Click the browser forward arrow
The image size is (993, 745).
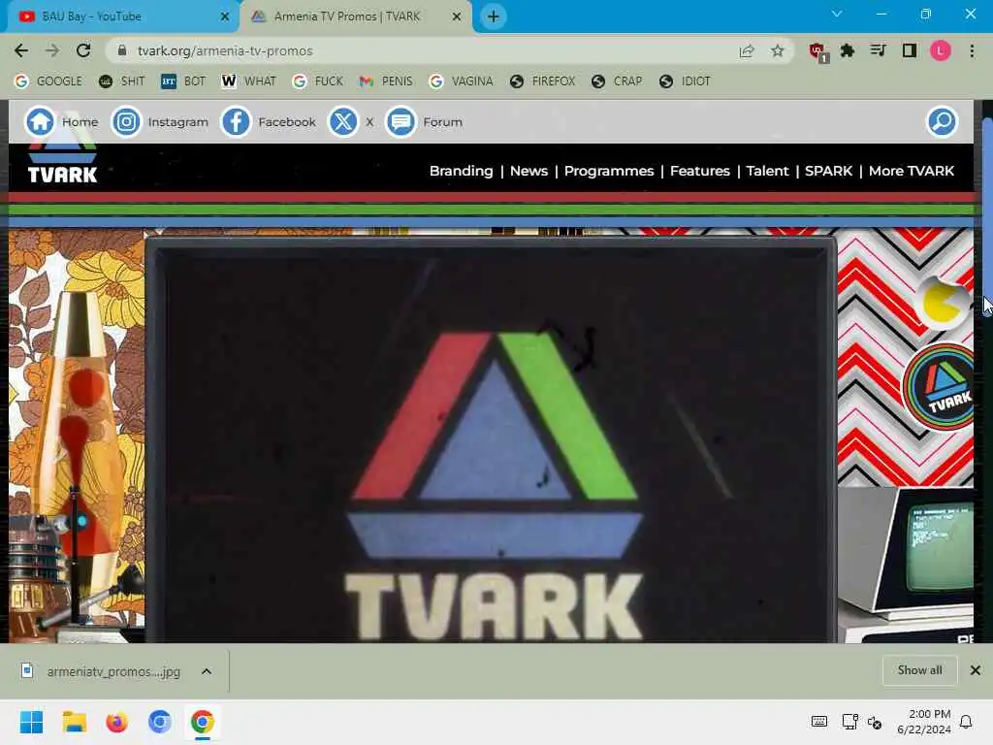52,50
